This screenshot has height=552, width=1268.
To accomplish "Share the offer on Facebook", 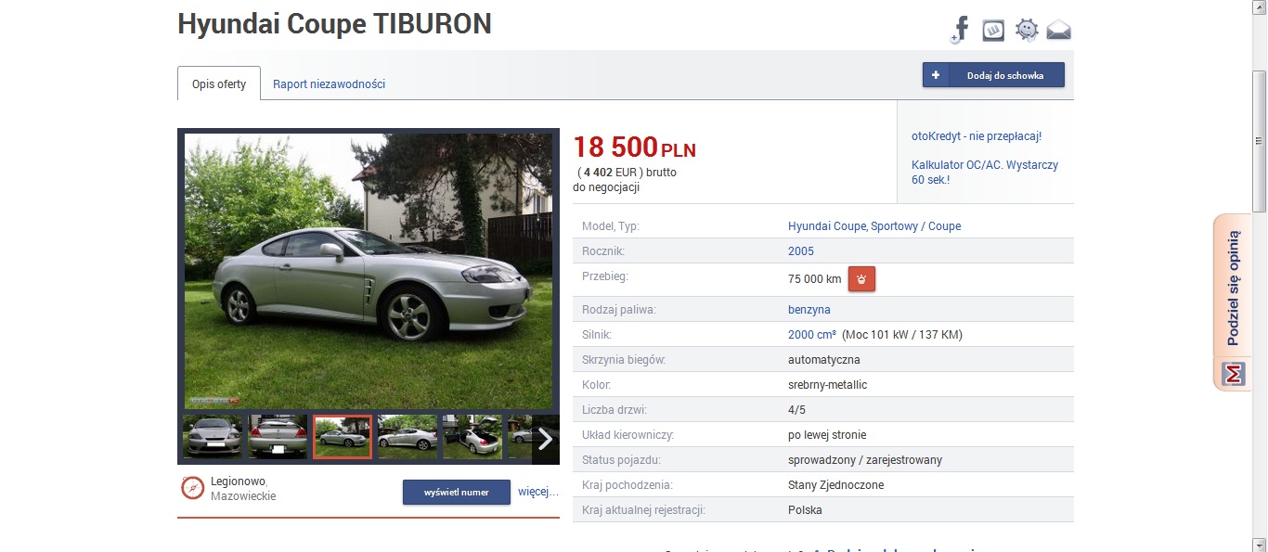I will tap(960, 30).
